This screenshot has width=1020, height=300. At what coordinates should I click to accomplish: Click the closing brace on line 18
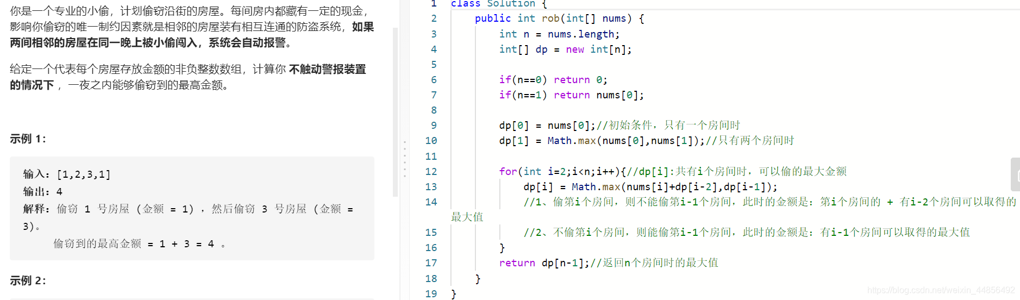(x=478, y=279)
